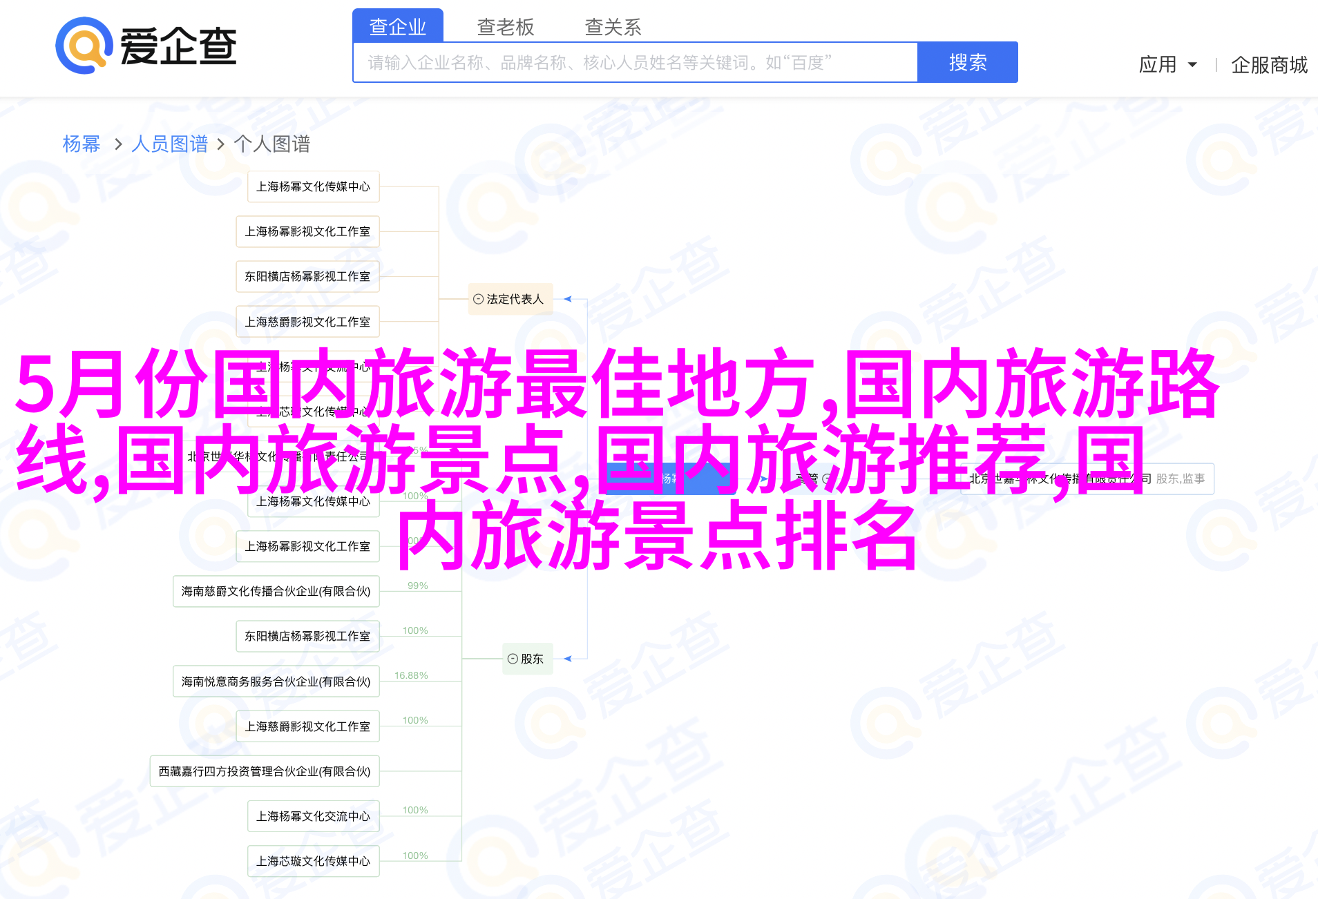Click the 爱企查 logo

tap(146, 46)
